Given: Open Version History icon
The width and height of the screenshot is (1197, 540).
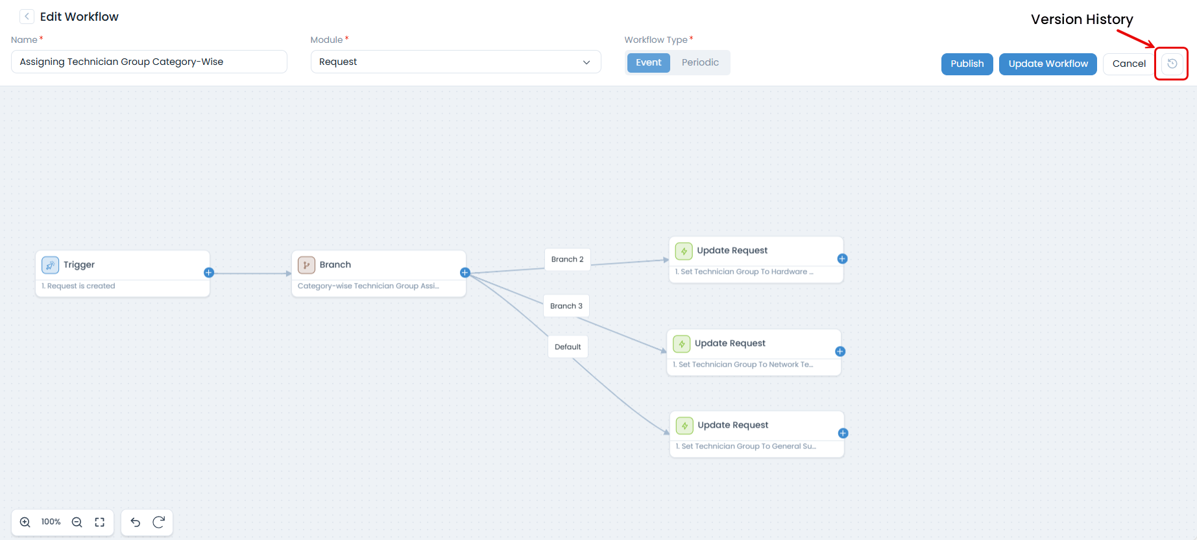Looking at the screenshot, I should pos(1172,64).
